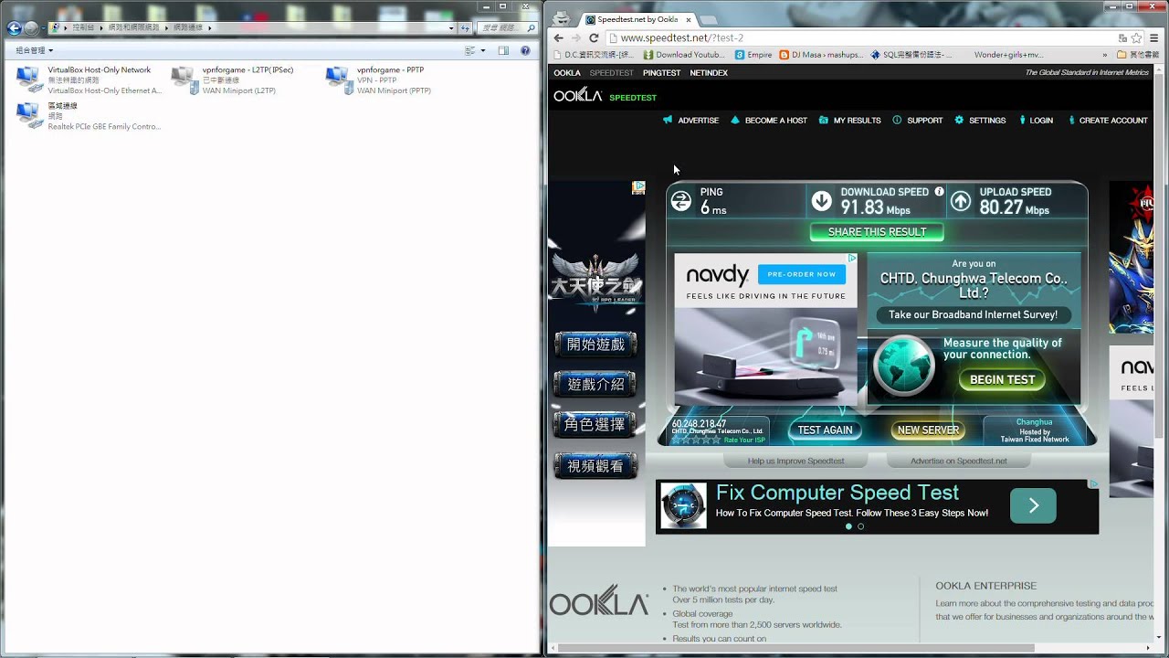Click OOKLA in the top site bar
The height and width of the screenshot is (658, 1169).
567,73
